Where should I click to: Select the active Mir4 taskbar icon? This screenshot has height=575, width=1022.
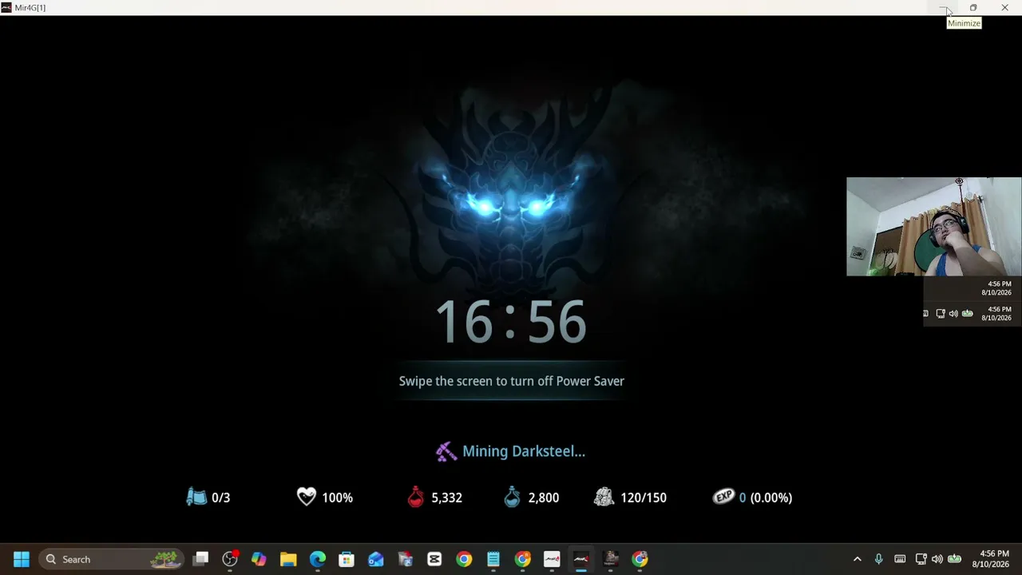tap(581, 559)
